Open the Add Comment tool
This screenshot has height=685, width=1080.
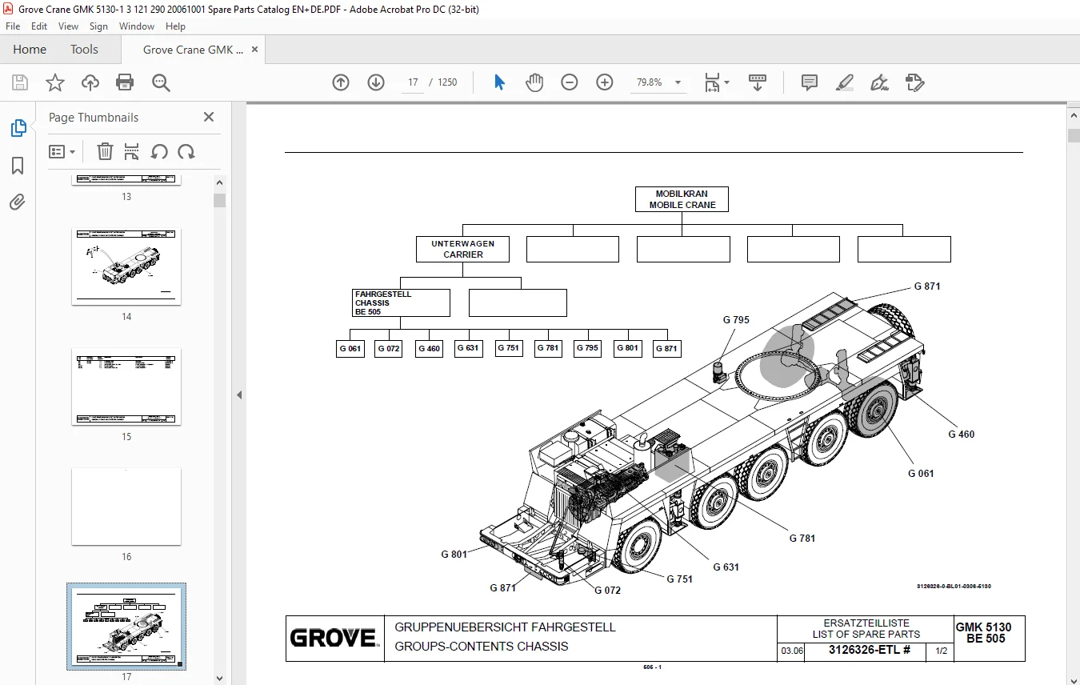point(809,82)
